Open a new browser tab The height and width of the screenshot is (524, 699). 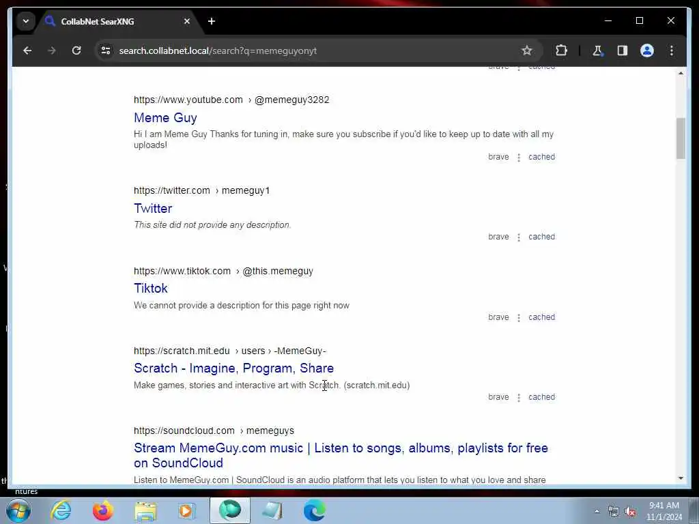(212, 21)
